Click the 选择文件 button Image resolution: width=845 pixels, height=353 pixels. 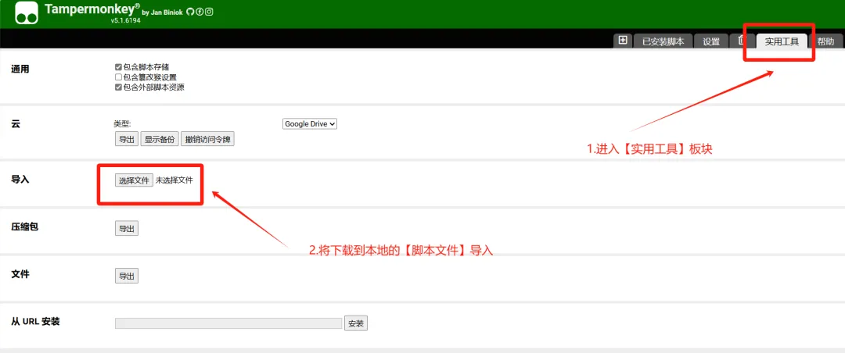pyautogui.click(x=135, y=180)
